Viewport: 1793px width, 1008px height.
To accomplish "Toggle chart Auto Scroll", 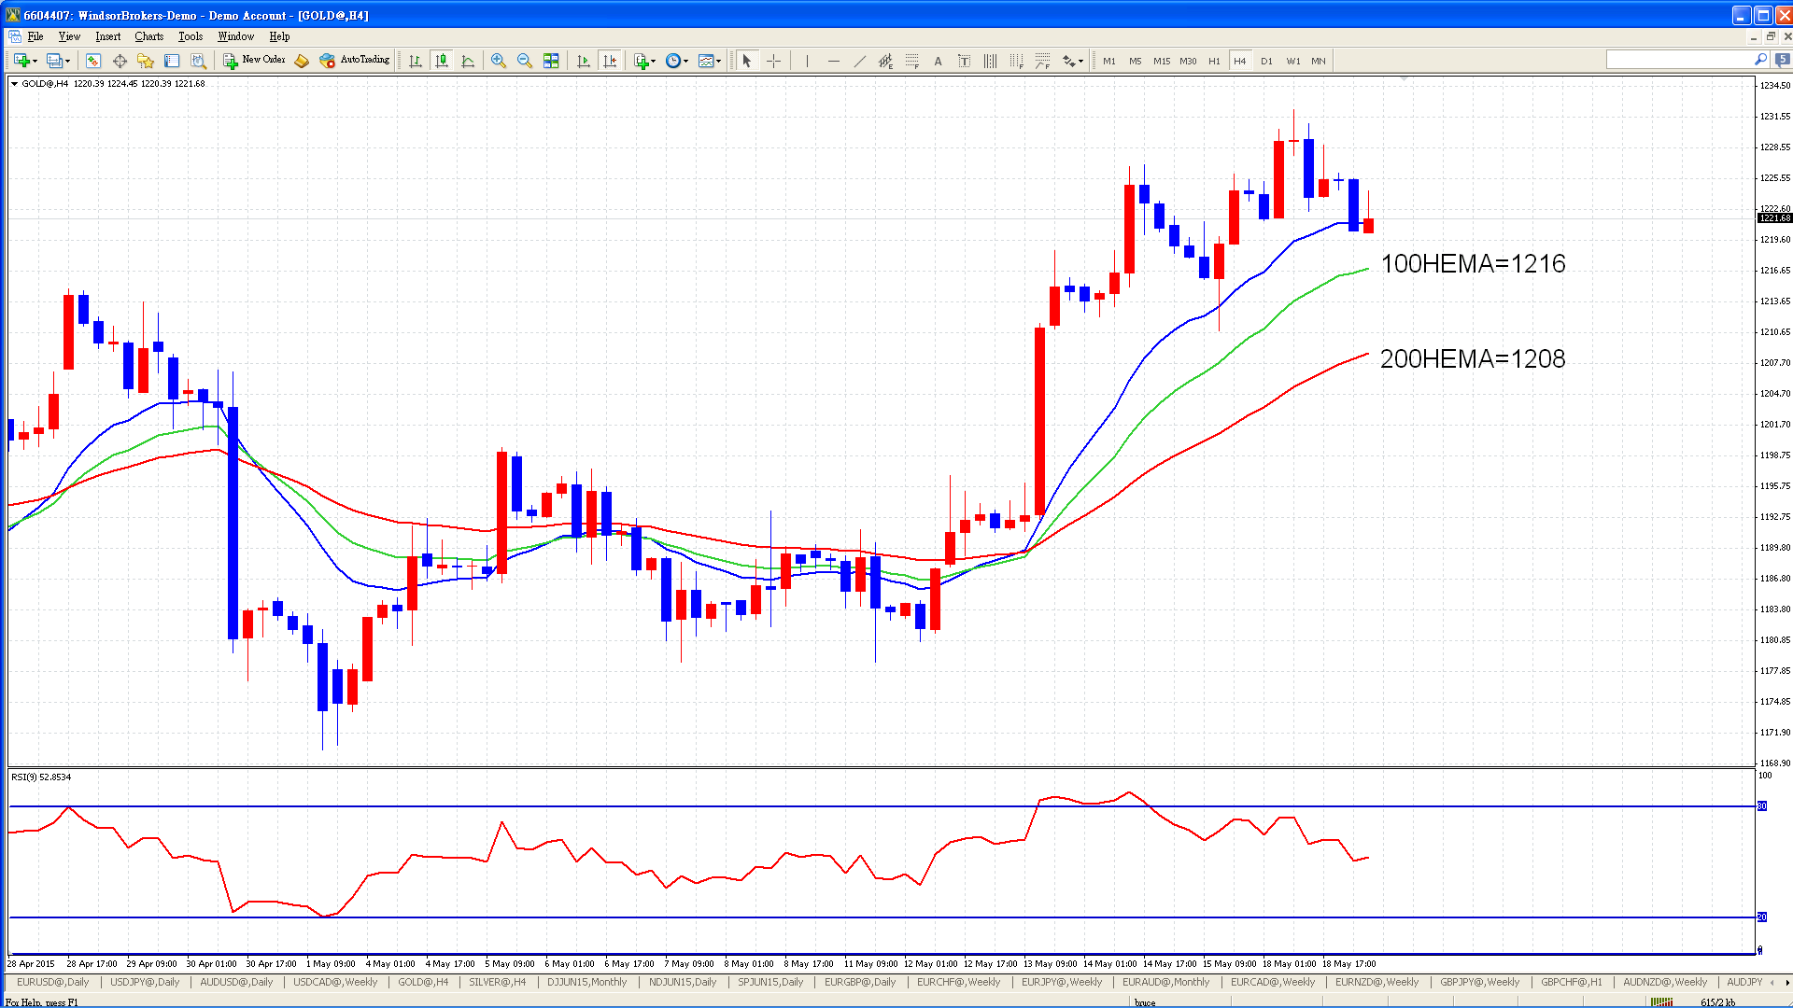I will point(584,61).
